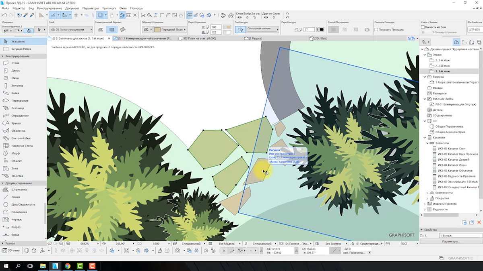This screenshot has height=271, width=483.
Task: Toggle the Вычесть из Зон checkbox
Action: tap(423, 27)
